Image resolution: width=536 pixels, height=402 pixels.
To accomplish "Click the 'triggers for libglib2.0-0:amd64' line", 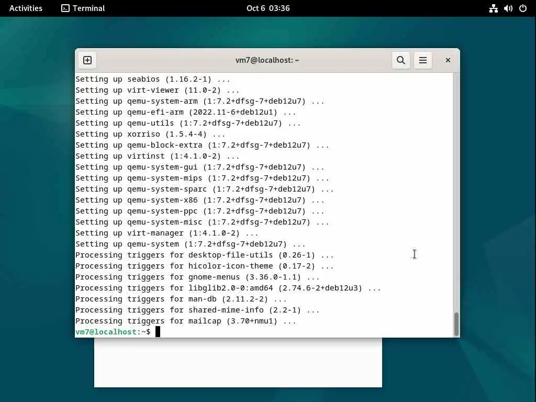I will pyautogui.click(x=228, y=288).
